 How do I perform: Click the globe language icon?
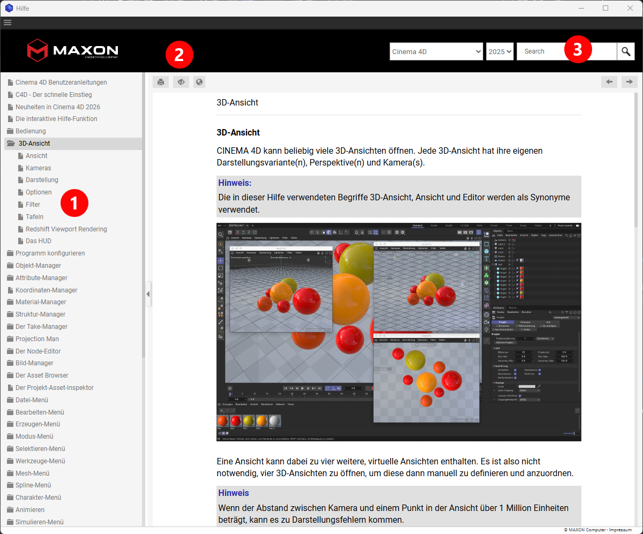click(x=199, y=82)
